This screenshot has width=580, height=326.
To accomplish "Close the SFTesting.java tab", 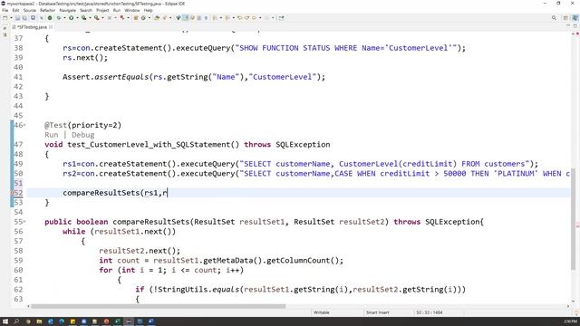I will 51,27.
